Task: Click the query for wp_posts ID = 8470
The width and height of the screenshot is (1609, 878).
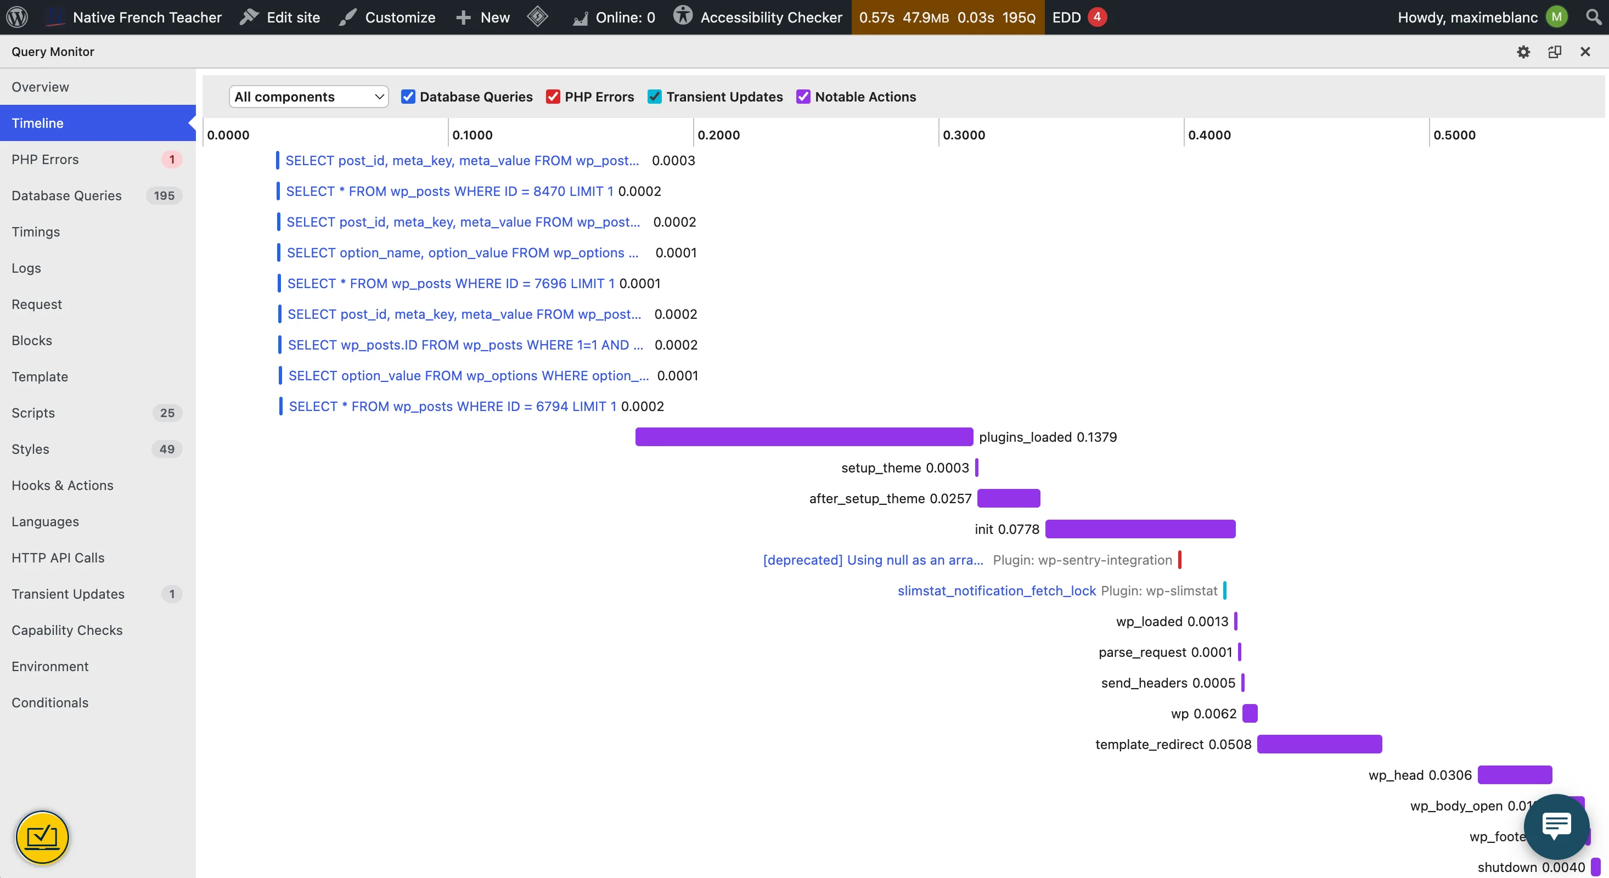Action: [450, 191]
